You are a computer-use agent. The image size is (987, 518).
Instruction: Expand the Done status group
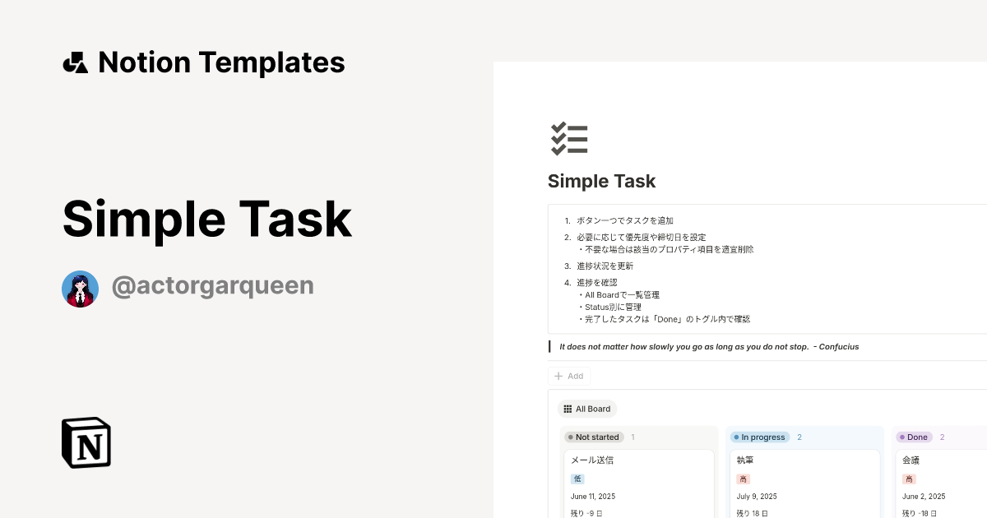[x=915, y=437]
